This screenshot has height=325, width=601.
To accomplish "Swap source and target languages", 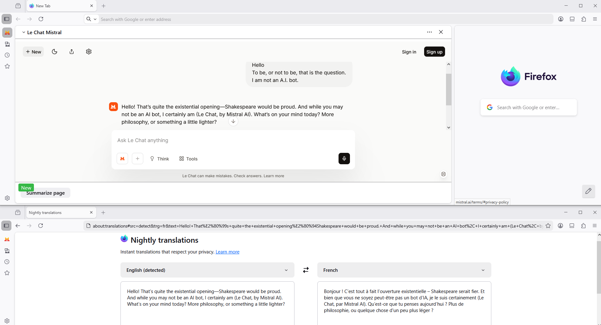I will 306,270.
